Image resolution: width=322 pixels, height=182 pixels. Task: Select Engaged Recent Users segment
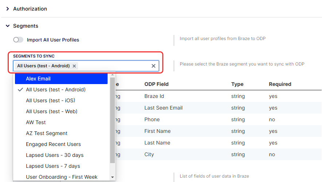point(61,144)
